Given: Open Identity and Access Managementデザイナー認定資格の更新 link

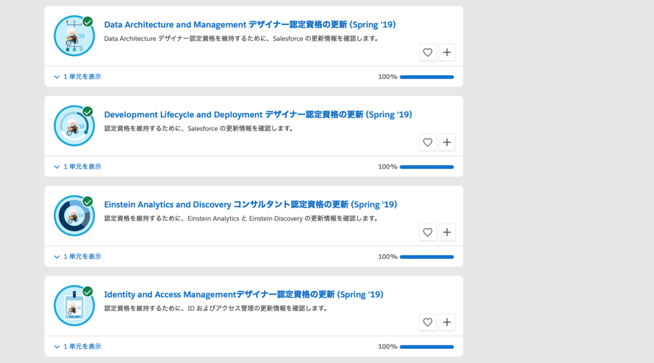Looking at the screenshot, I should (x=244, y=294).
